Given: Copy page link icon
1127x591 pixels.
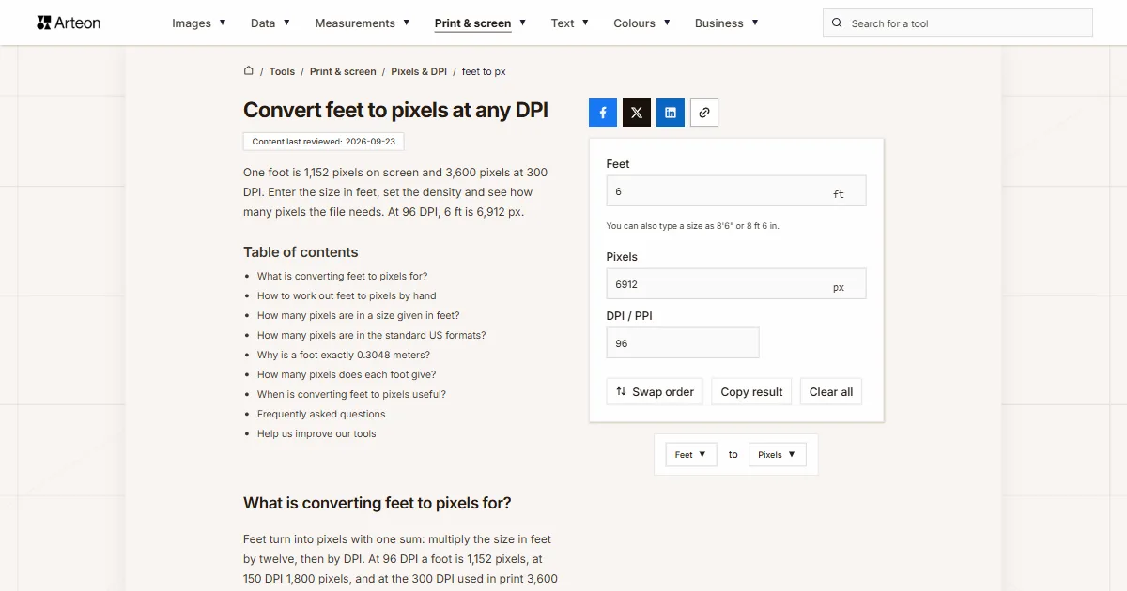Looking at the screenshot, I should pyautogui.click(x=704, y=113).
